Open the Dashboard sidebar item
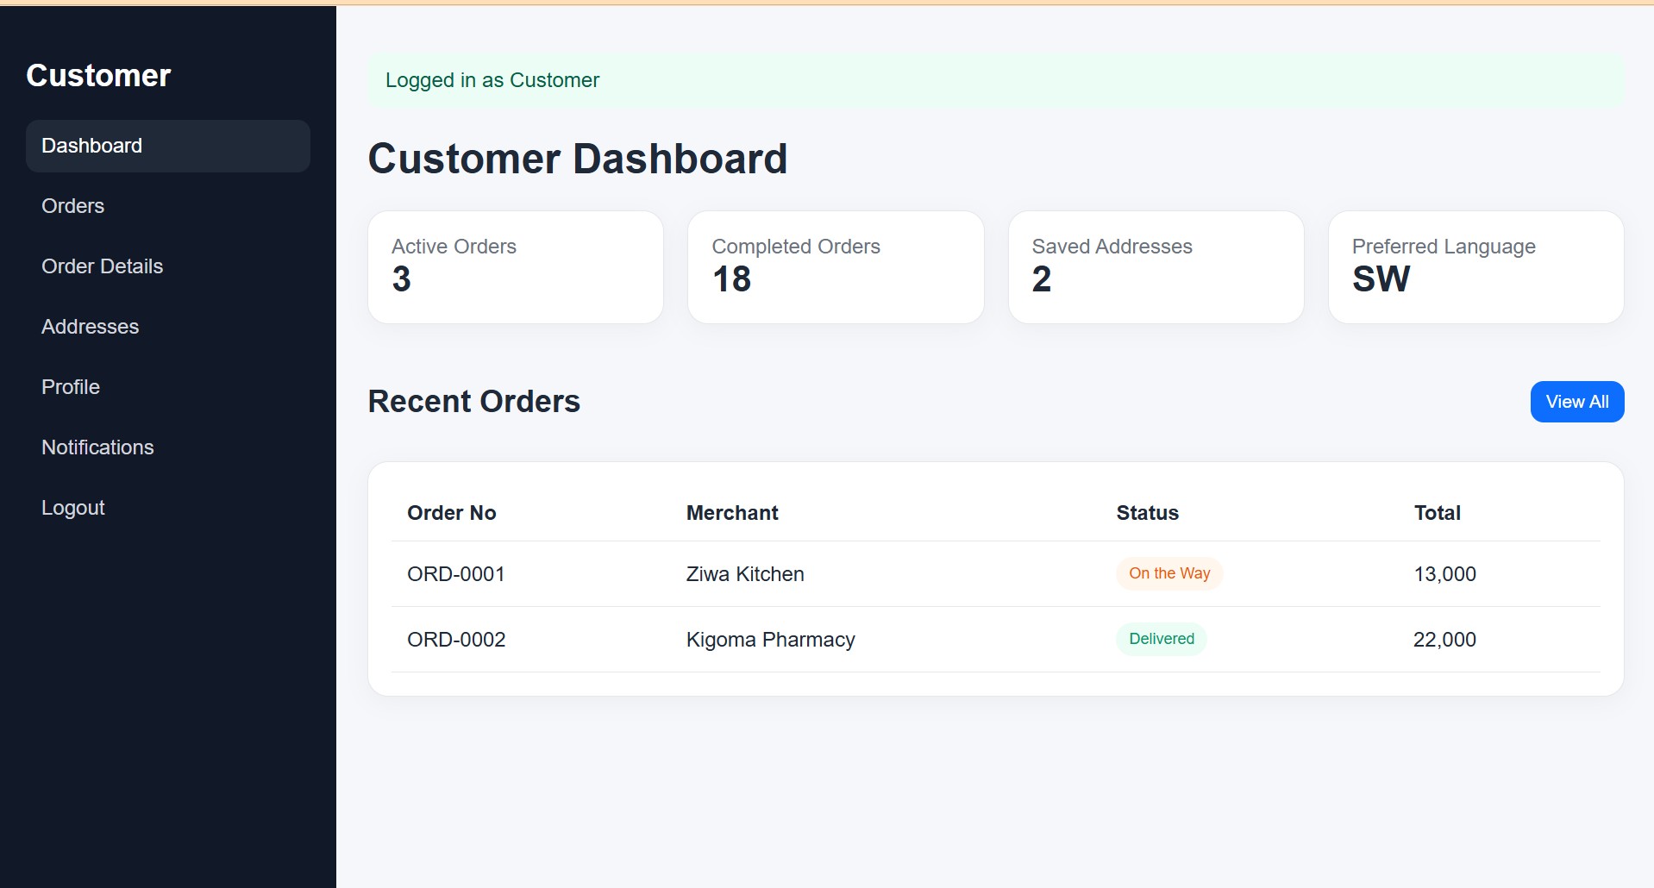Viewport: 1654px width, 888px height. 167,146
